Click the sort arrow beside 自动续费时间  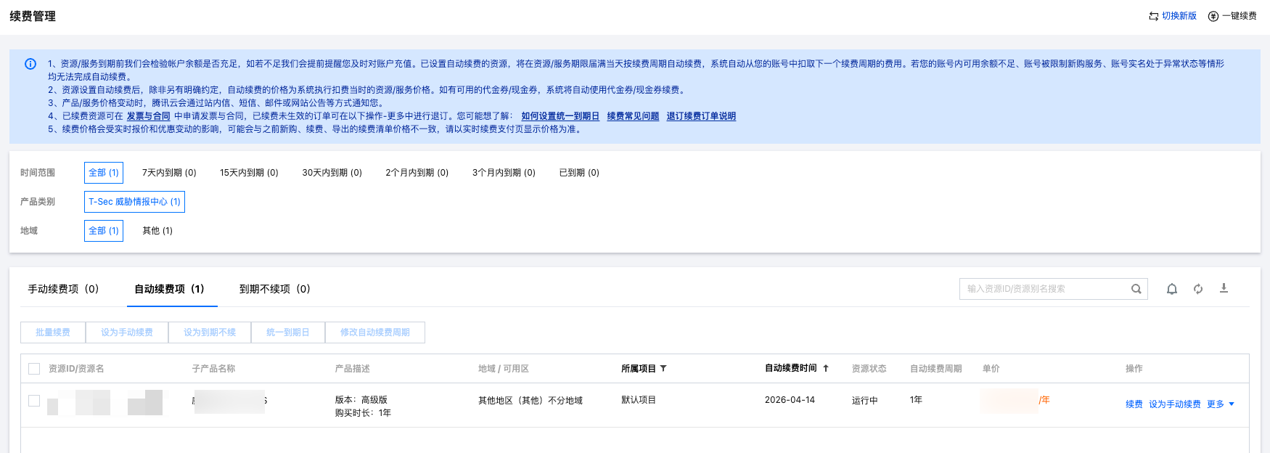[826, 368]
